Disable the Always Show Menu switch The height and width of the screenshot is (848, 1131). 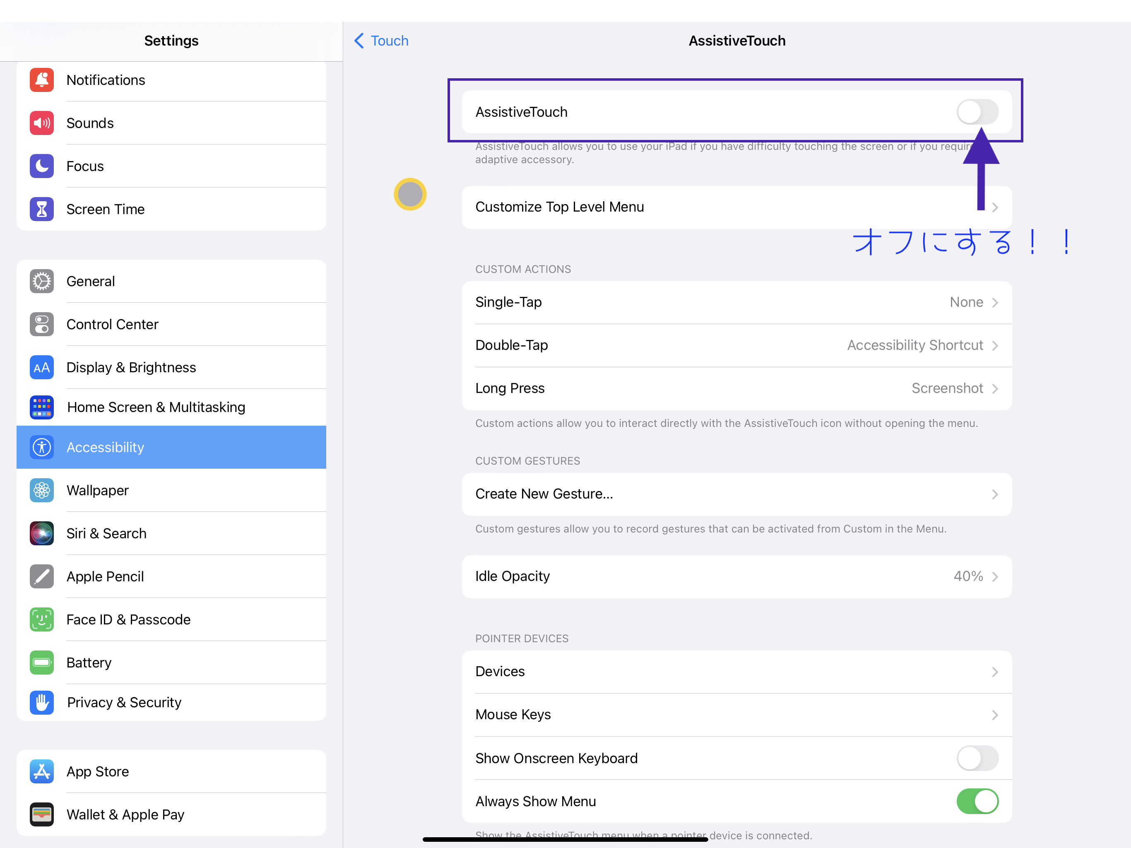[x=977, y=801]
